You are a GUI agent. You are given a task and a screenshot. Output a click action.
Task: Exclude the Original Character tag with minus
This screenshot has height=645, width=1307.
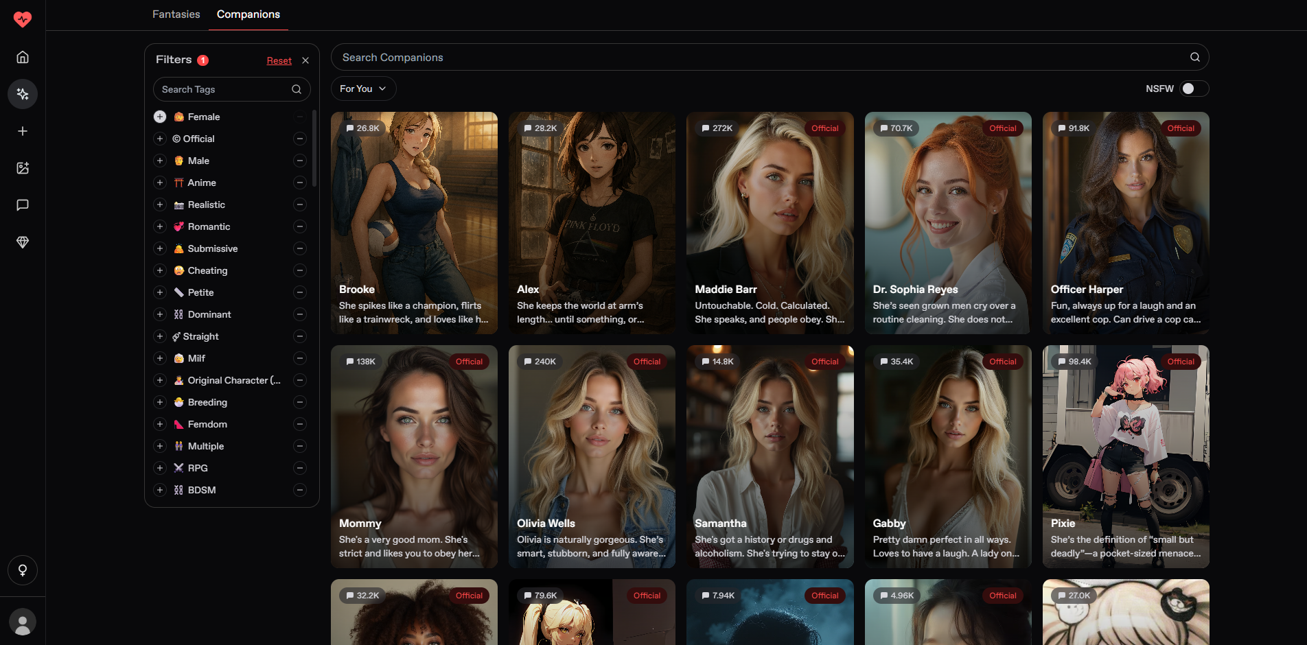[300, 380]
